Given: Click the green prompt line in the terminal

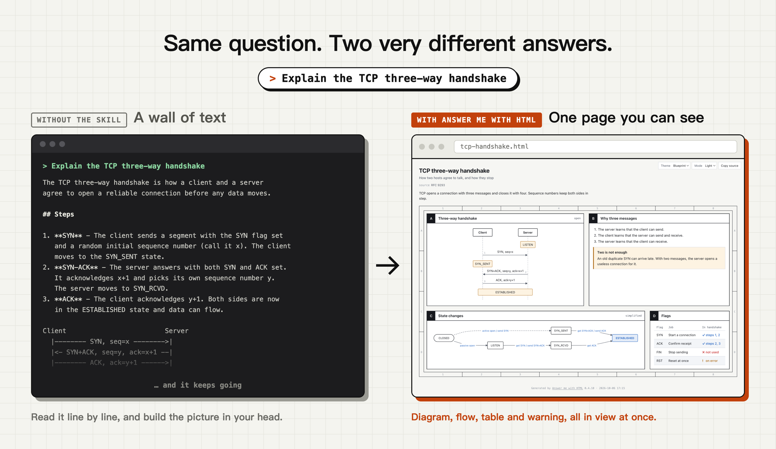Looking at the screenshot, I should pyautogui.click(x=124, y=166).
